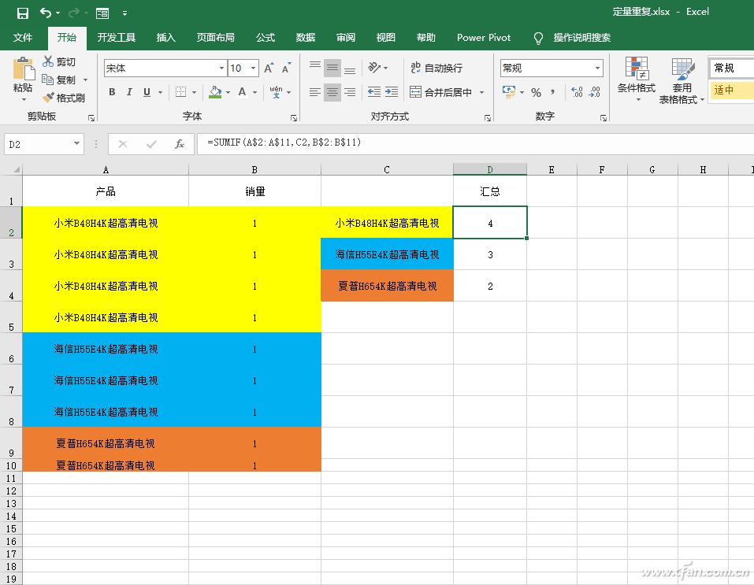The width and height of the screenshot is (754, 585).
Task: Click the cancel X in formula bar
Action: pyautogui.click(x=123, y=144)
